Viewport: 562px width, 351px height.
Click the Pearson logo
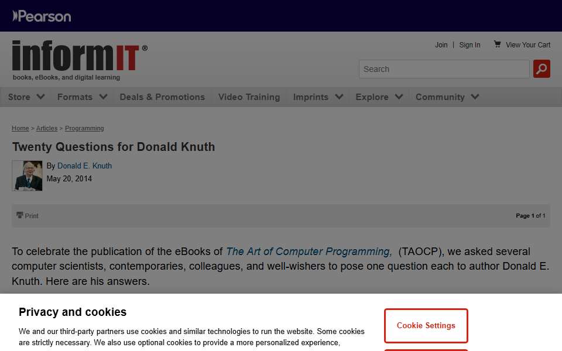42,16
